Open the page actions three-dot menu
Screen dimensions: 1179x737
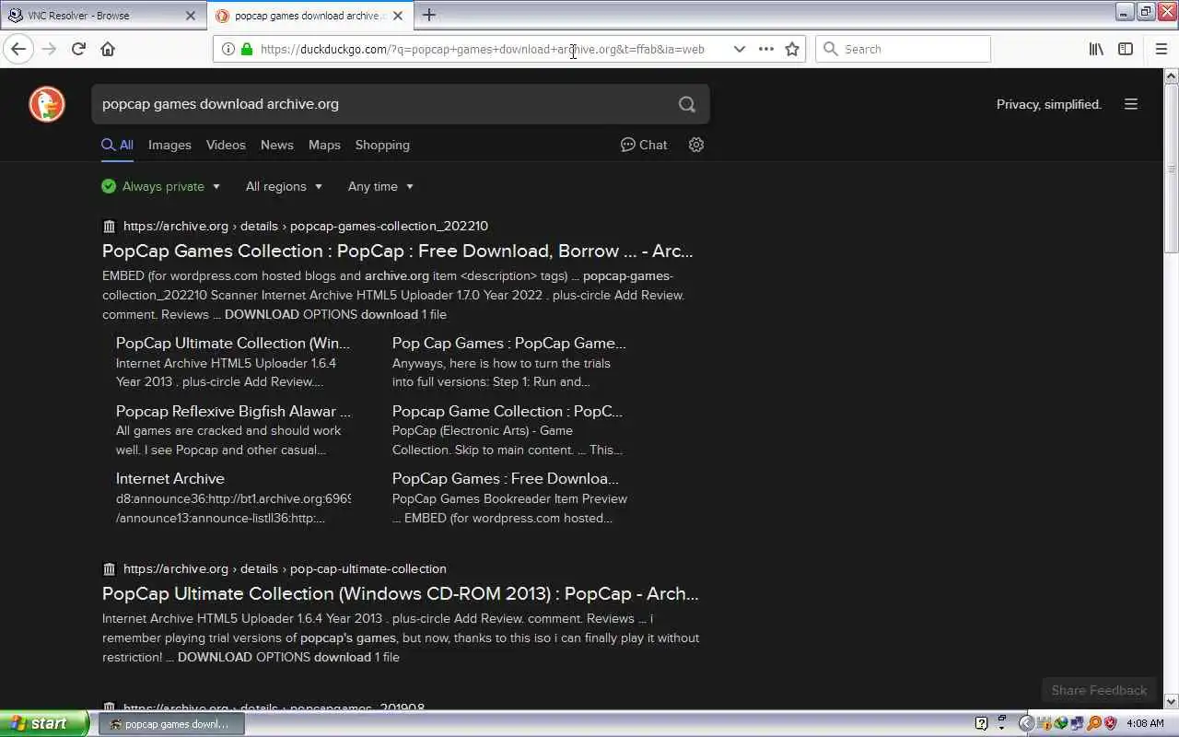765,49
